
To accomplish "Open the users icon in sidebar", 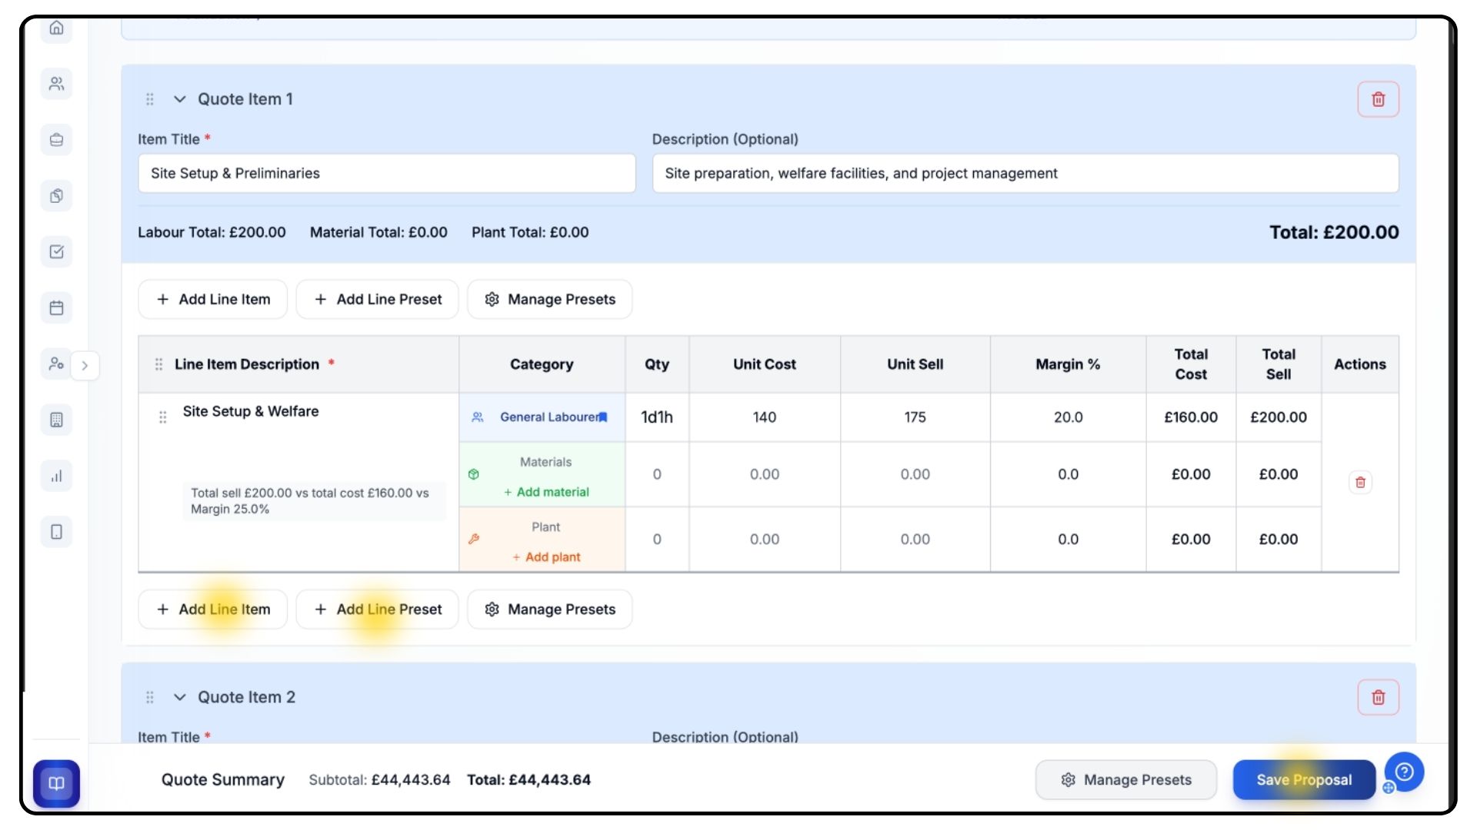I will click(56, 84).
